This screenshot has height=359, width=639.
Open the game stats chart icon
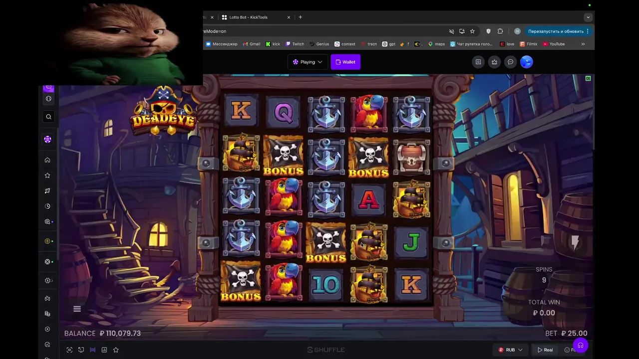tap(104, 350)
